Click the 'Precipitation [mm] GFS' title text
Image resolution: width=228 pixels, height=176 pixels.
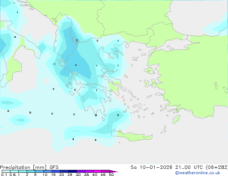[x=29, y=167]
